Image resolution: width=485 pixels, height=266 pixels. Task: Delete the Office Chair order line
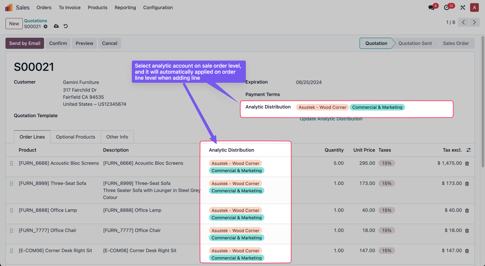(x=467, y=231)
